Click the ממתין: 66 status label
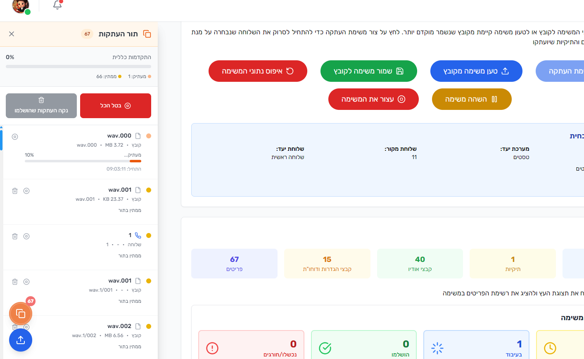The image size is (584, 359). [107, 76]
